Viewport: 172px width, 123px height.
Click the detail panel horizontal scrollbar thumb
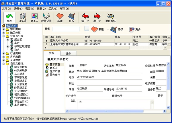[106, 111]
